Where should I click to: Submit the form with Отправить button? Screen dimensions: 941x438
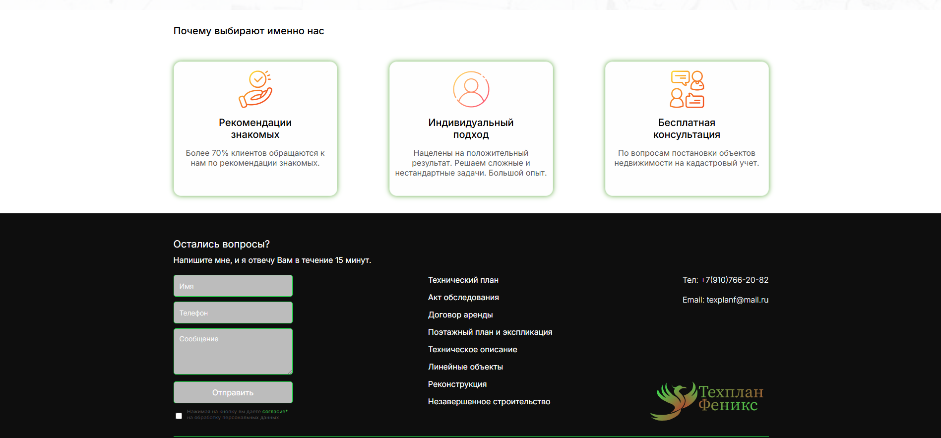pyautogui.click(x=233, y=392)
